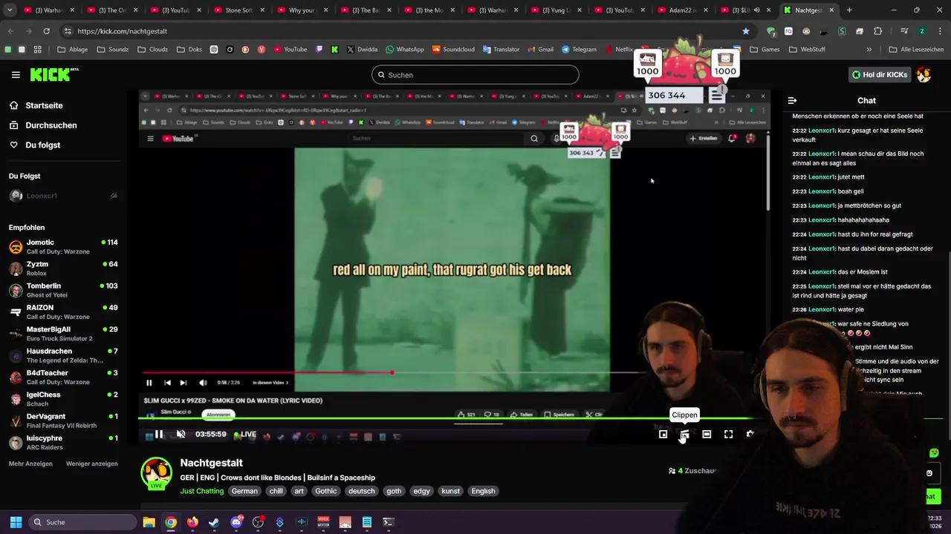Go to Startseite in the sidebar
The image size is (951, 534).
(44, 105)
